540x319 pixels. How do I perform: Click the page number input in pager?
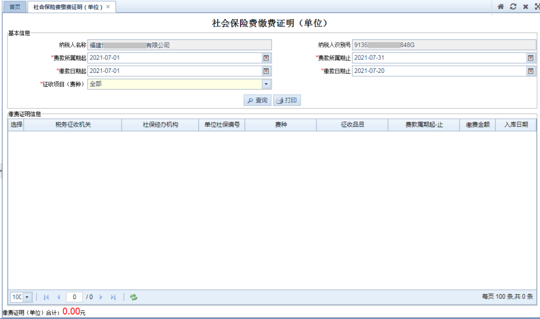(x=74, y=297)
